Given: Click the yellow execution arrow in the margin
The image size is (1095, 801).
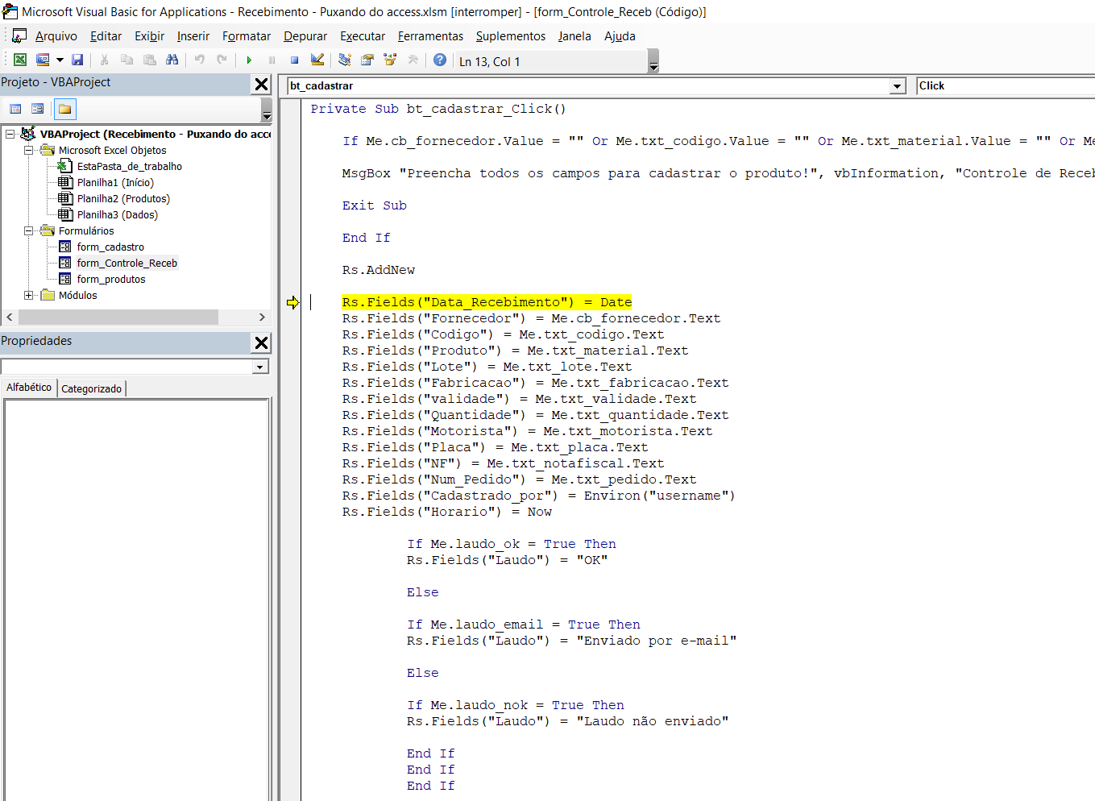Looking at the screenshot, I should (x=292, y=303).
